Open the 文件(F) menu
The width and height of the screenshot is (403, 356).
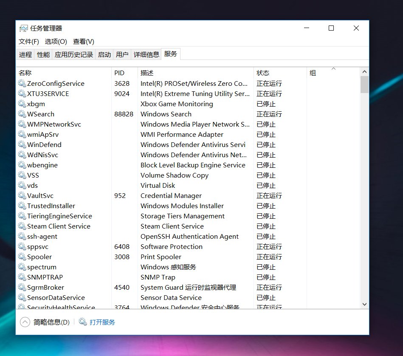[29, 41]
